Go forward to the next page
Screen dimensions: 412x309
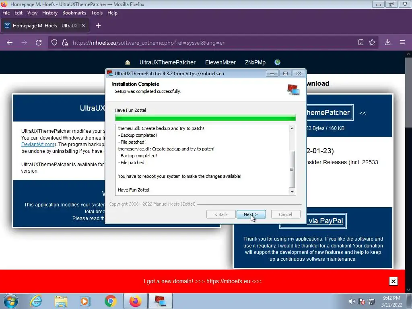tap(24, 43)
